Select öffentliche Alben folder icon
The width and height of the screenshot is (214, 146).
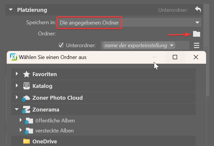[x=29, y=121]
